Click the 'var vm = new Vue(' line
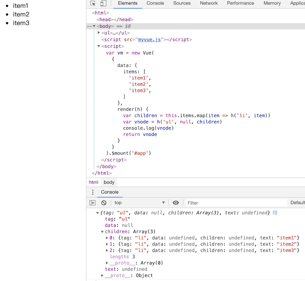The image size is (305, 281). click(130, 53)
